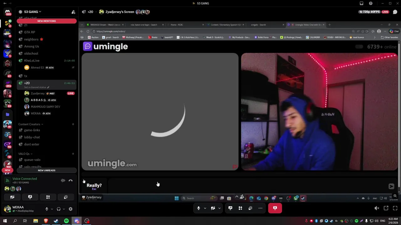The image size is (401, 225).
Task: Expand mic device options in stream bar
Action: pos(205,208)
